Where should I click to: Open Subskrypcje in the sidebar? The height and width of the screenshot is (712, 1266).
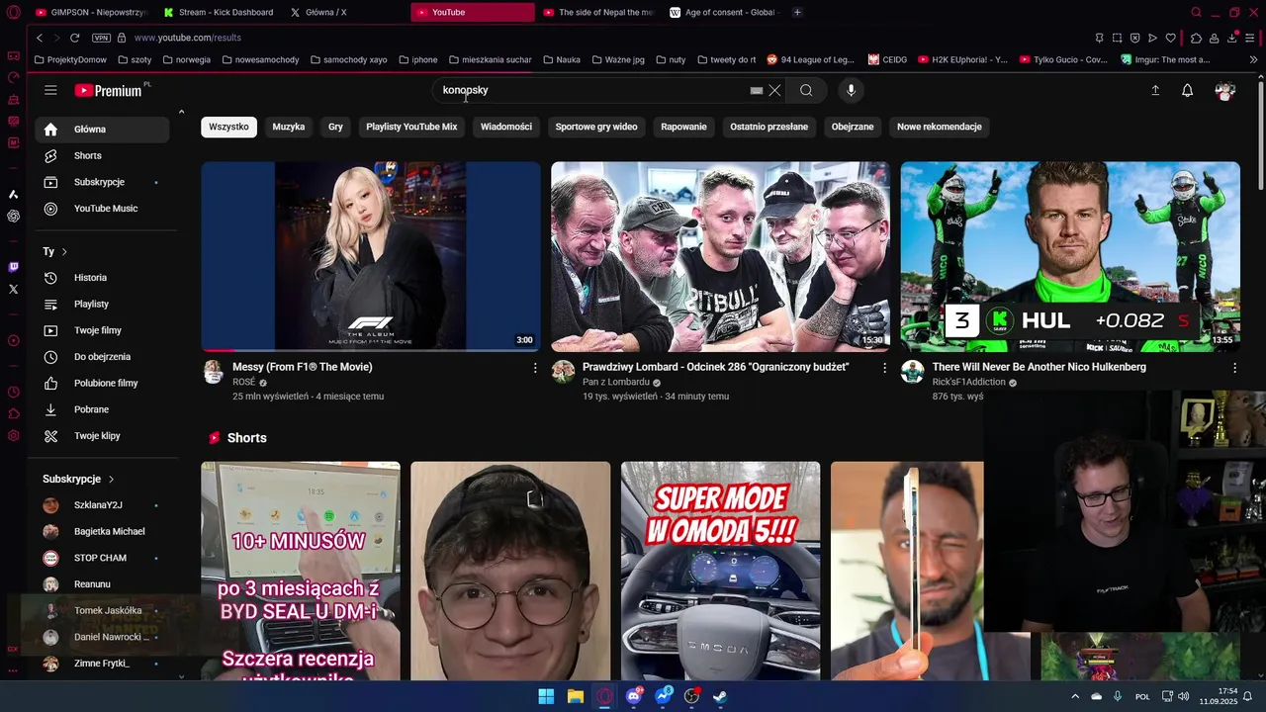coord(102,182)
